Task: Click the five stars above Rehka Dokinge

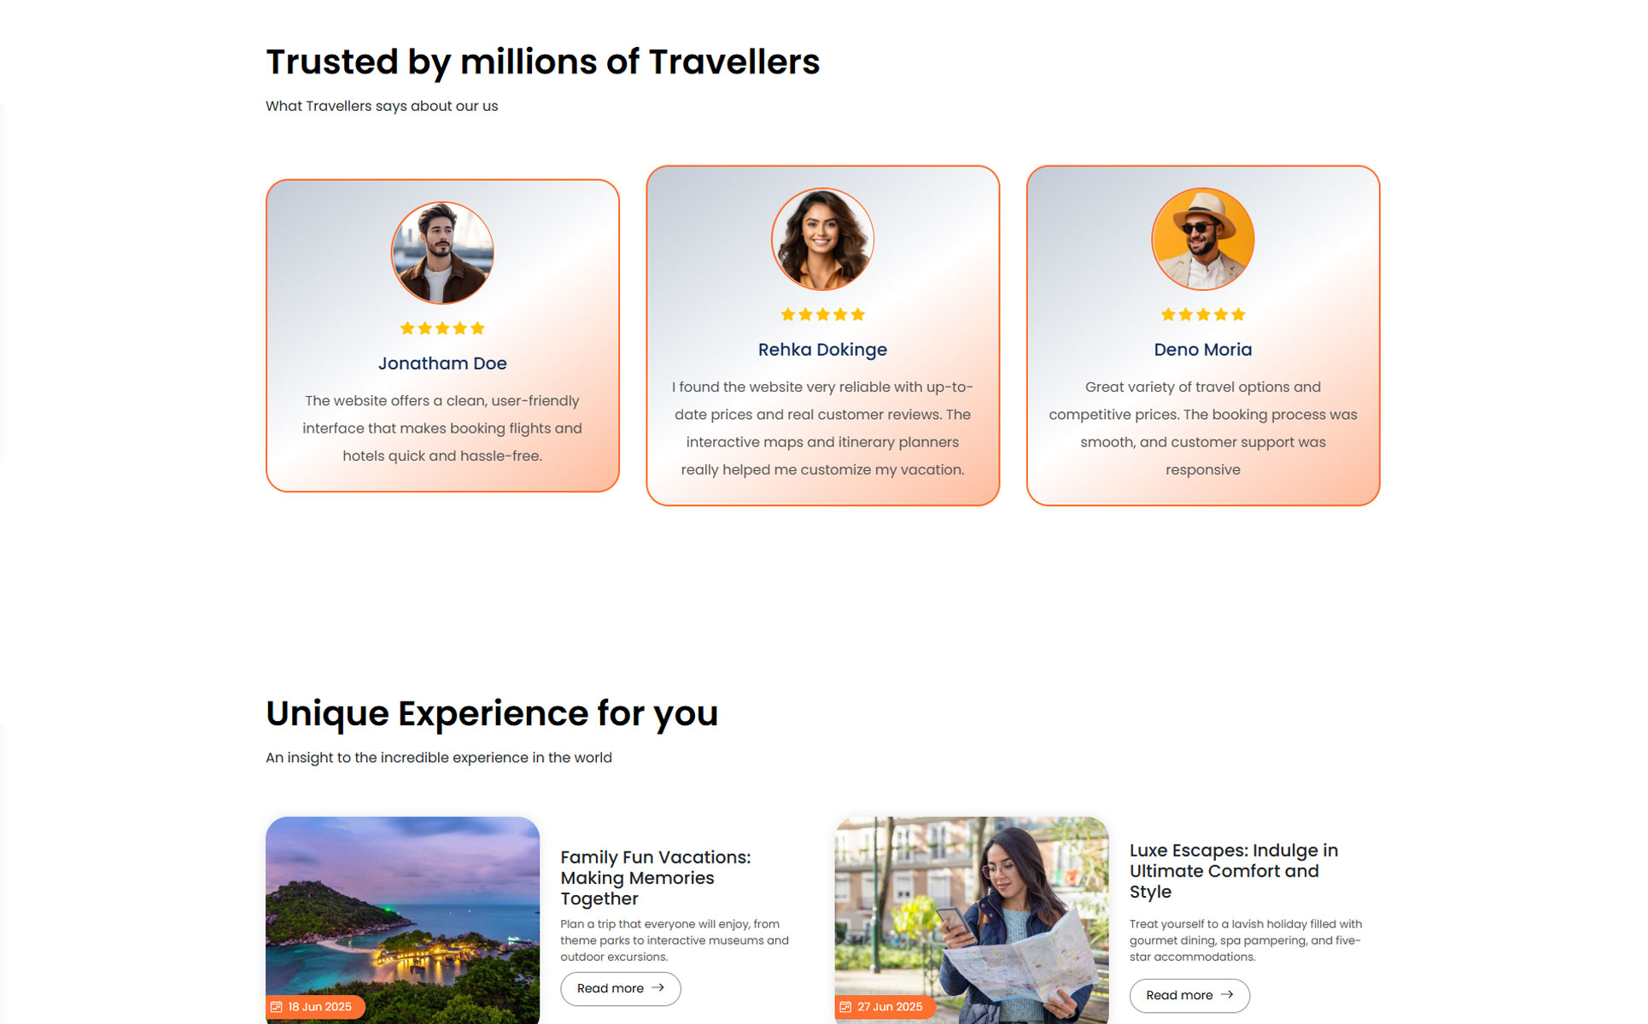Action: [x=822, y=315]
